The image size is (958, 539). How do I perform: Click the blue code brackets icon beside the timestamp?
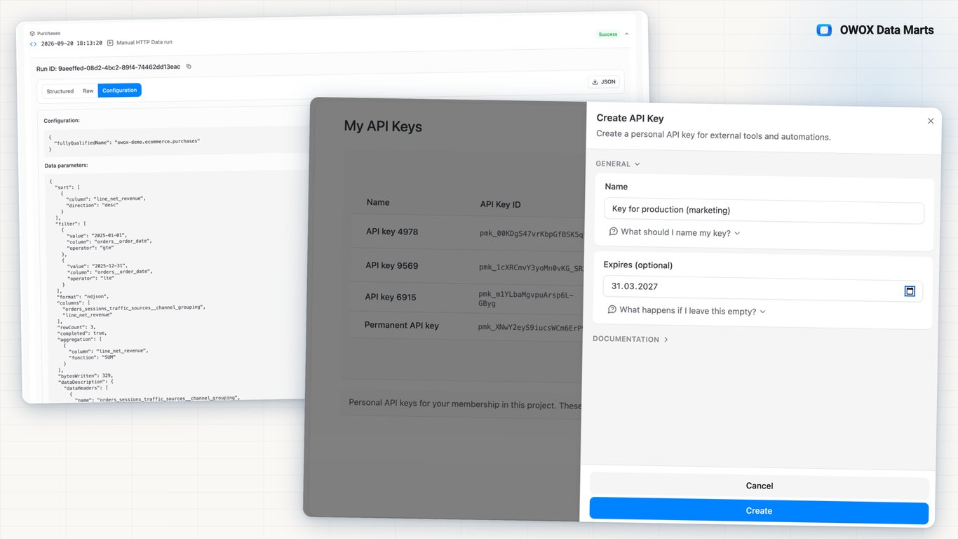point(33,44)
